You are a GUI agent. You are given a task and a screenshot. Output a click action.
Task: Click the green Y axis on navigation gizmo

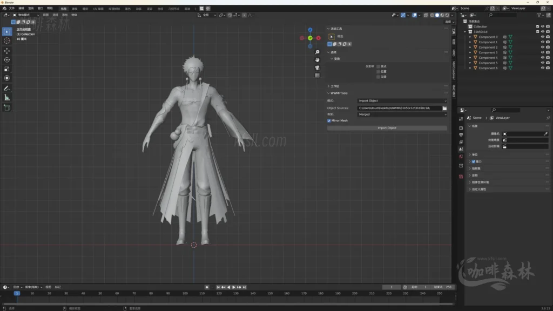[x=310, y=38]
